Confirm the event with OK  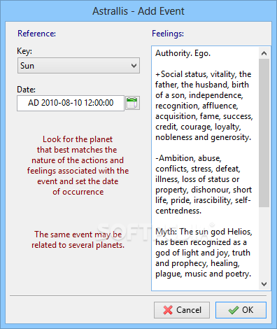241,310
